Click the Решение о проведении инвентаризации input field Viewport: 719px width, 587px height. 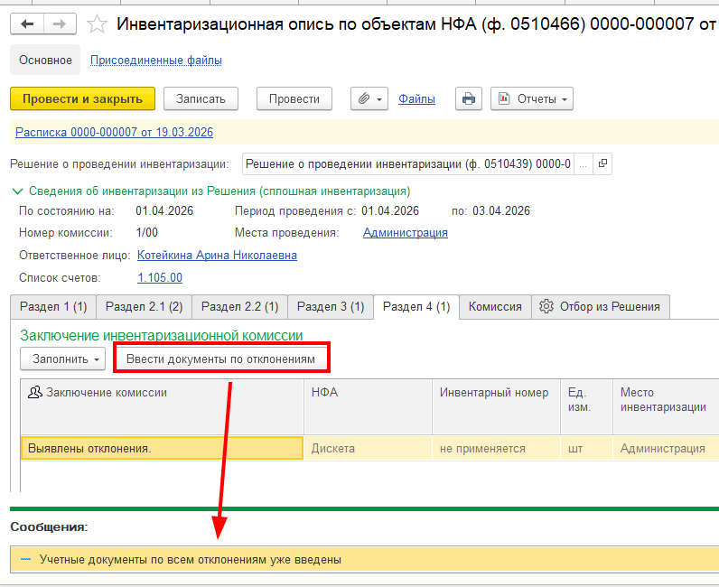click(408, 163)
